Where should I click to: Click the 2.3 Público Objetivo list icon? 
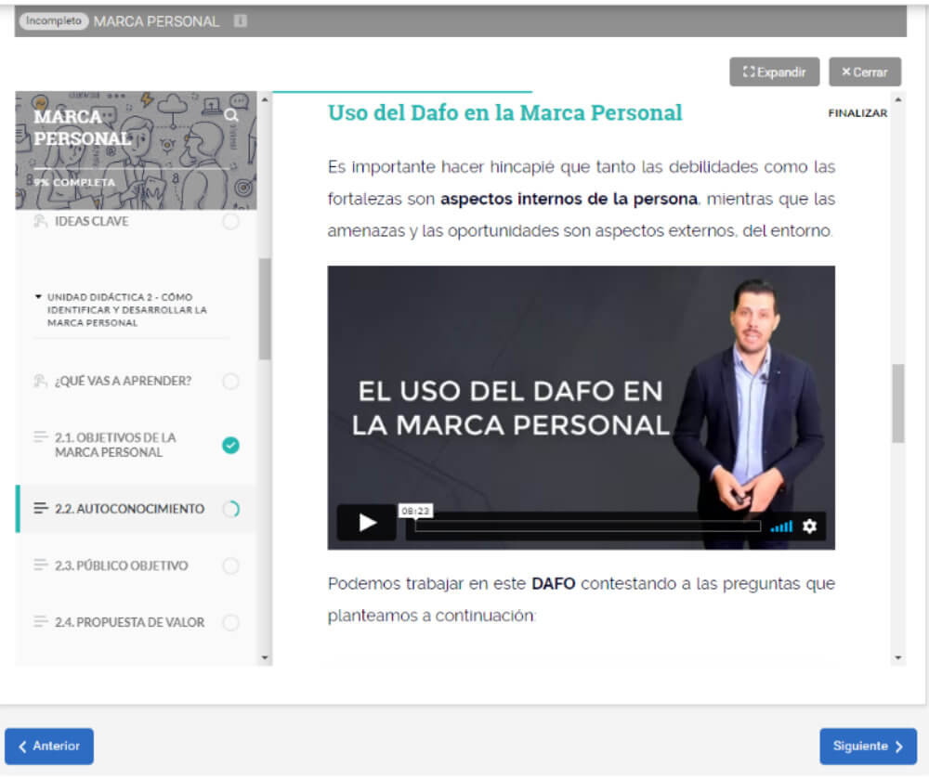click(40, 565)
